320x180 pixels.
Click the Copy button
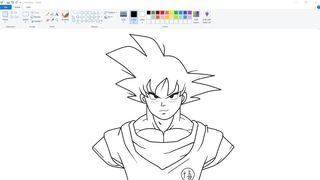[x=14, y=17]
